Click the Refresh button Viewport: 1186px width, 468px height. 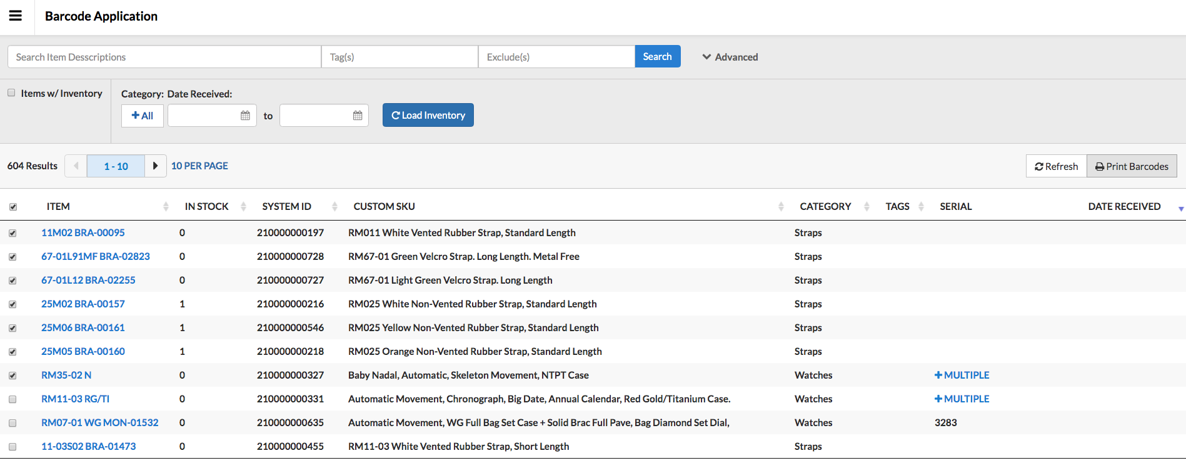coord(1056,166)
